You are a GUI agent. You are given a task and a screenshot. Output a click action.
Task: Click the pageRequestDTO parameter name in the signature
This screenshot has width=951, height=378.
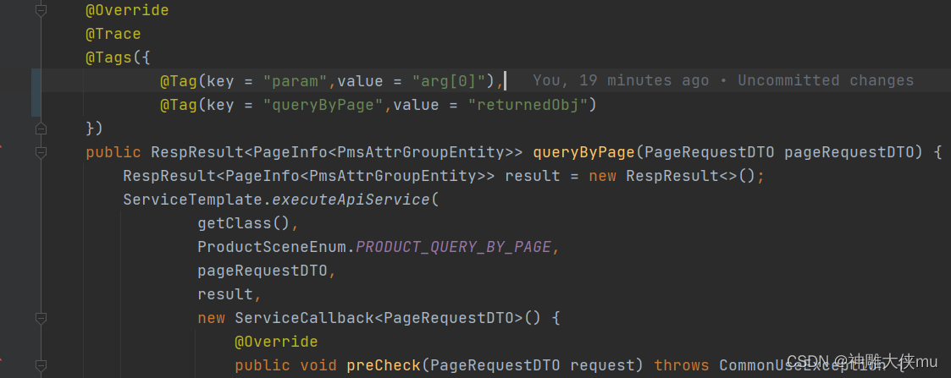pos(849,153)
